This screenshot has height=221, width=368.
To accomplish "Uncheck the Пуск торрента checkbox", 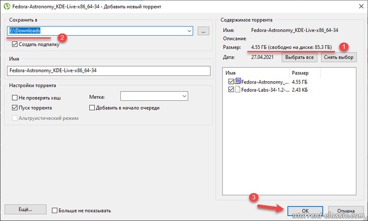I will [x=15, y=108].
